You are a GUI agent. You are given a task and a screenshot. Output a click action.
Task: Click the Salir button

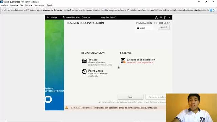tap(130, 97)
